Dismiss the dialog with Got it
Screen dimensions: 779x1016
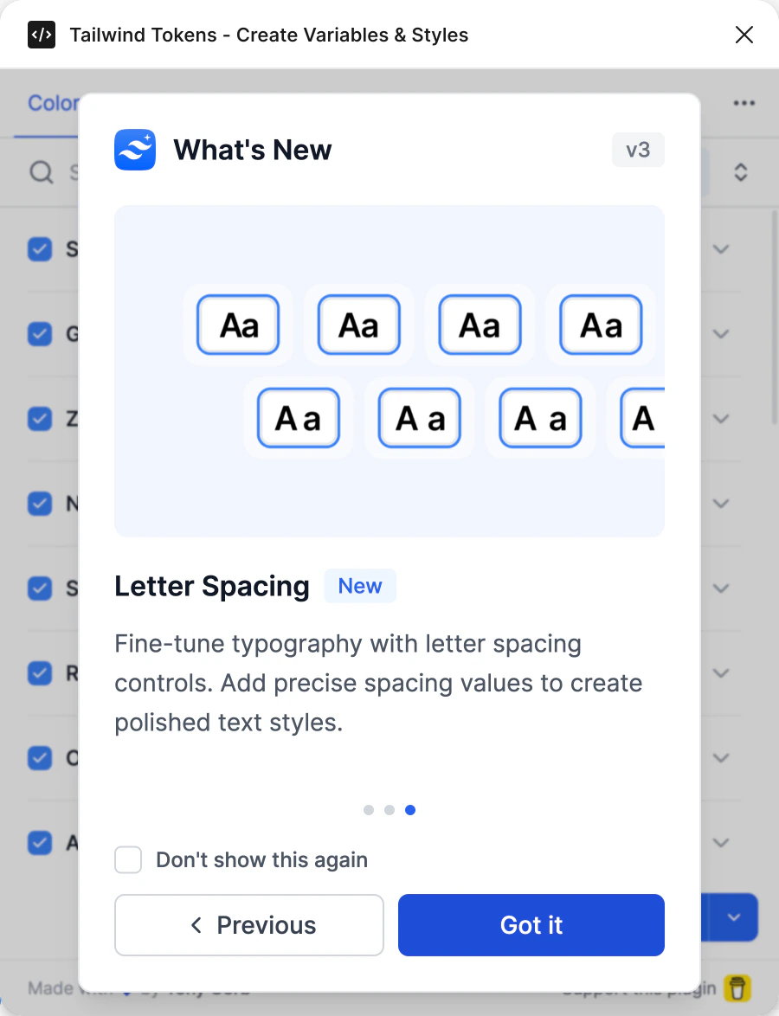531,924
